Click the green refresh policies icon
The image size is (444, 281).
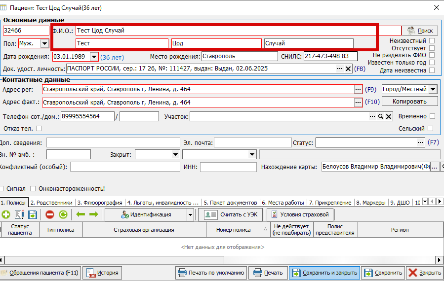click(x=63, y=214)
